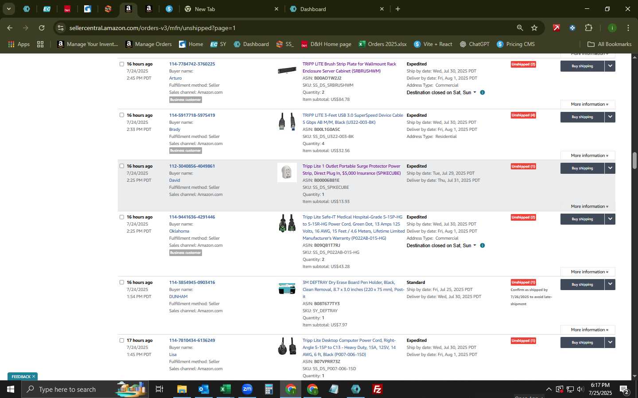
Task: Switch to the New Tab browser tab
Action: click(x=232, y=9)
